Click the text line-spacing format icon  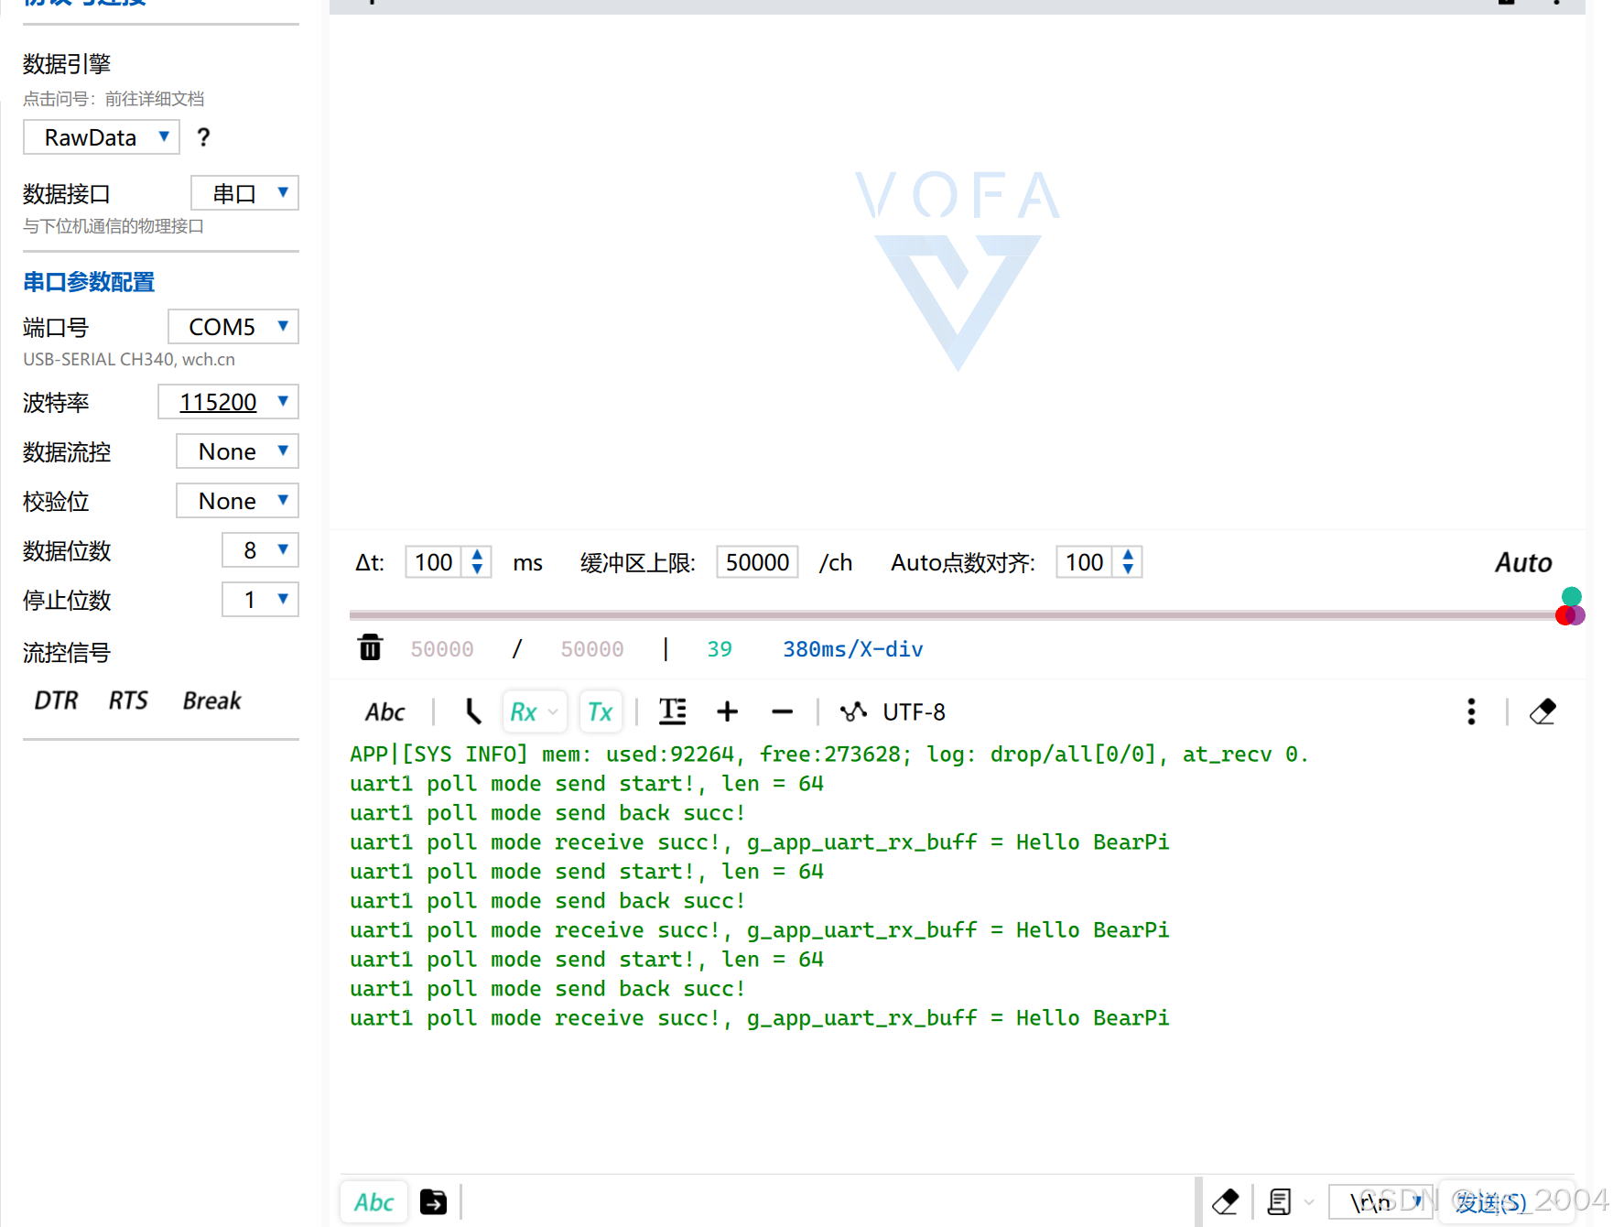[x=673, y=711]
